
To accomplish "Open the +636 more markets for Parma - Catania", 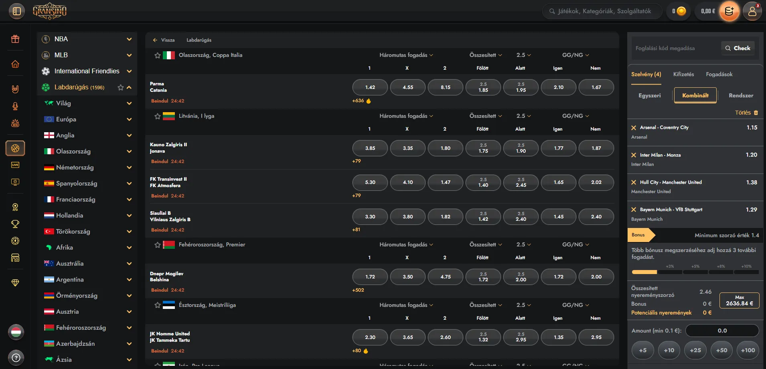I will [x=361, y=101].
